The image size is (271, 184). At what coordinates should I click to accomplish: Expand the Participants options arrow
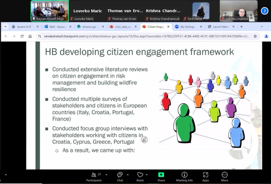(106, 175)
